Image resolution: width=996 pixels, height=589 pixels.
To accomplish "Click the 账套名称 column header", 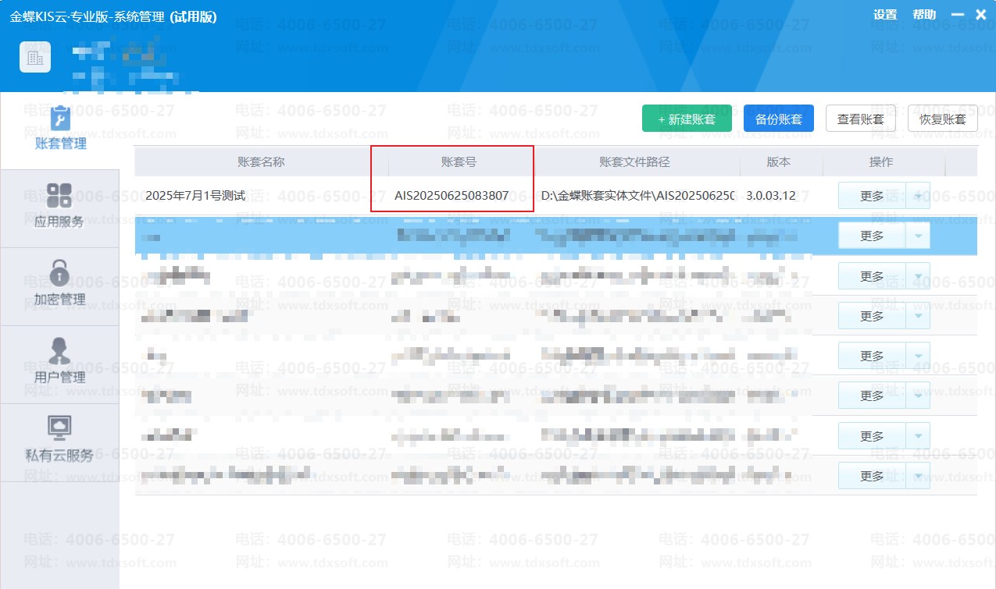I will 261,162.
